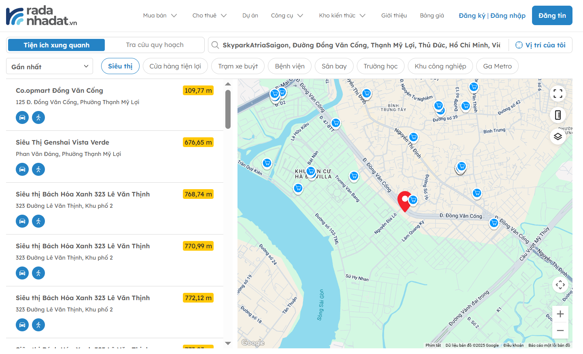Click the red location pin on the map
Screen dimensions: 583x354
405,201
